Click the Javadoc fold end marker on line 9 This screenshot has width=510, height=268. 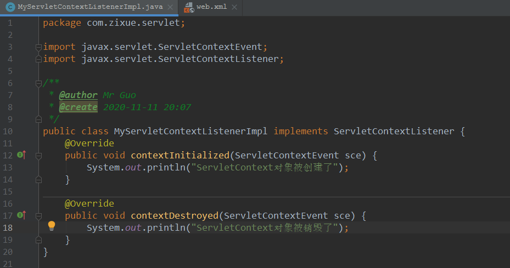38,119
